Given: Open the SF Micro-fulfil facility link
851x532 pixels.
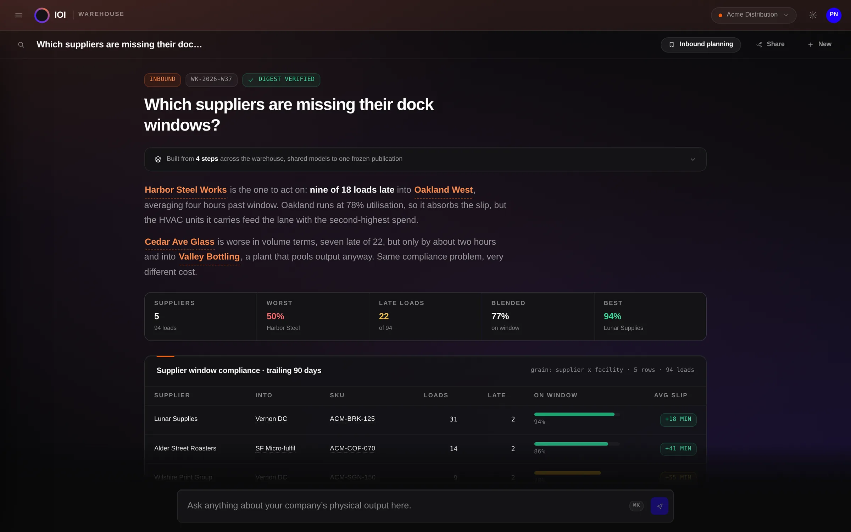Looking at the screenshot, I should point(275,448).
